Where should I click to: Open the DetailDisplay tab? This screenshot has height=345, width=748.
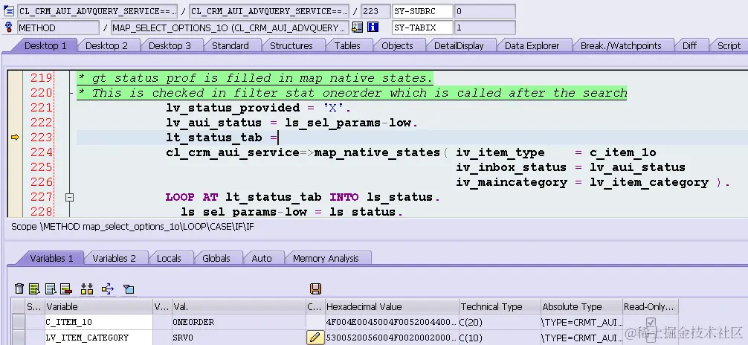[x=459, y=46]
